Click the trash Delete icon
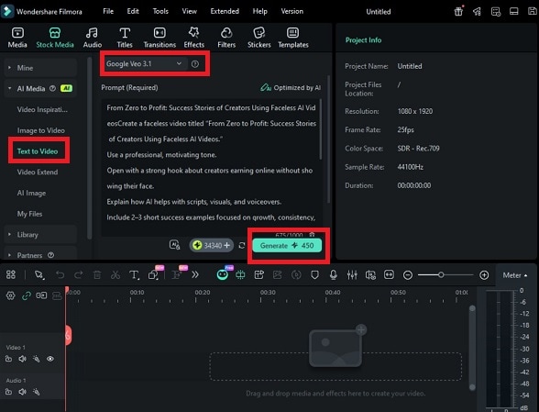This screenshot has width=539, height=412. click(x=97, y=274)
